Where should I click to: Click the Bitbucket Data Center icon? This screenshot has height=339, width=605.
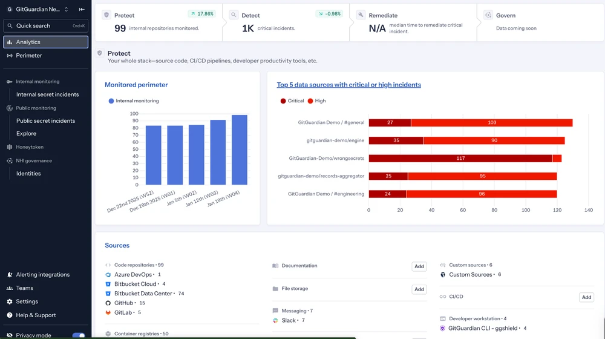pyautogui.click(x=108, y=293)
